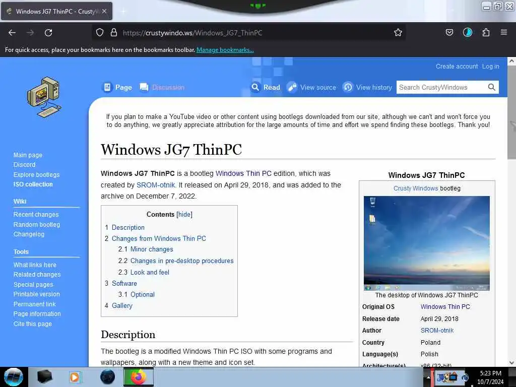The image size is (516, 387).
Task: Open Recent changes sidebar link
Action: 36,214
